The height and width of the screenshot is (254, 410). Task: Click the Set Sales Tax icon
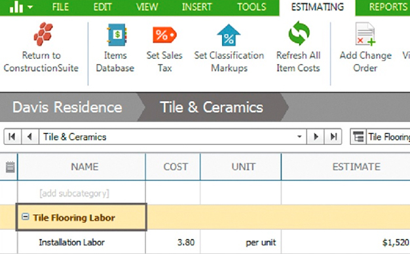pyautogui.click(x=164, y=35)
